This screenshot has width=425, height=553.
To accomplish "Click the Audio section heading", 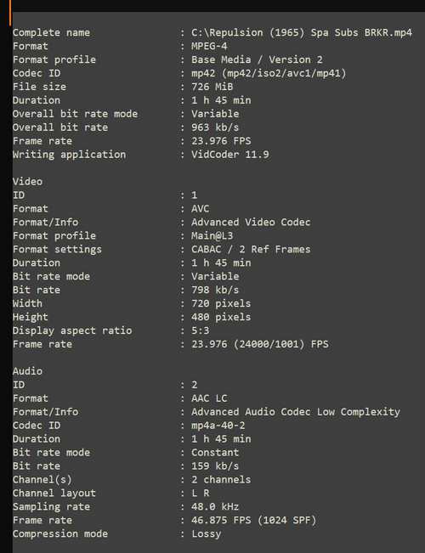I will 27,371.
